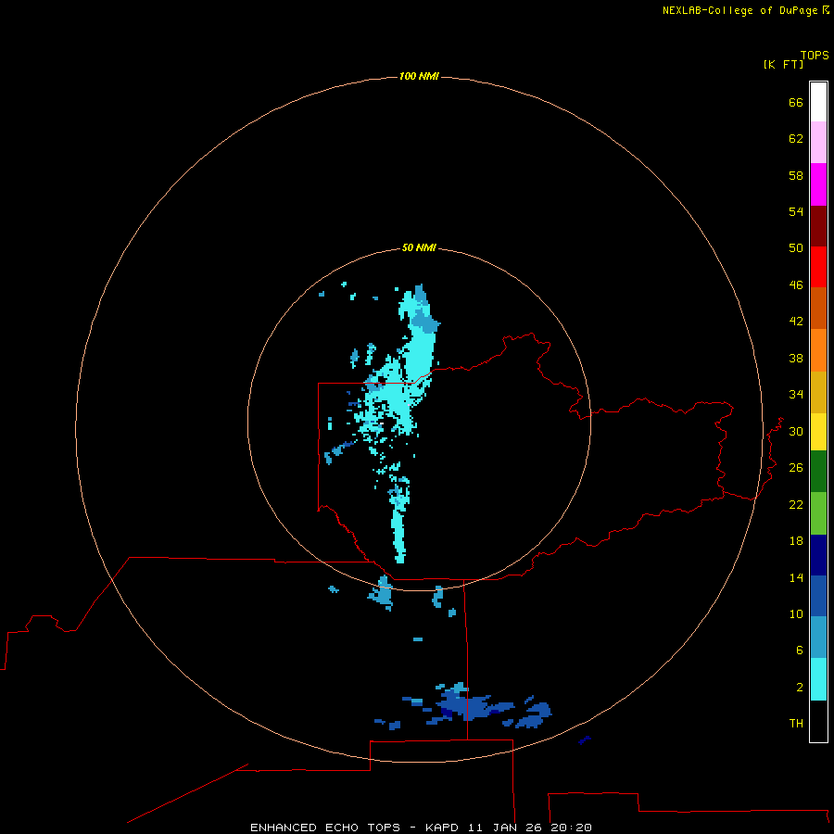
Task: Pick the dark red legend swatch
Action: coord(818,225)
